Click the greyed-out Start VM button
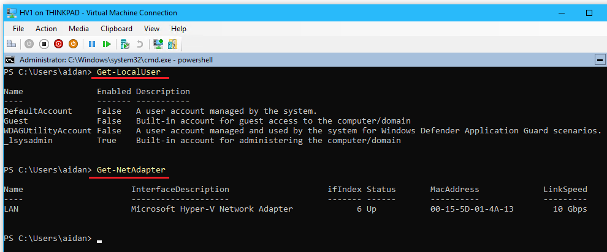This screenshot has width=607, height=252. pos(29,44)
